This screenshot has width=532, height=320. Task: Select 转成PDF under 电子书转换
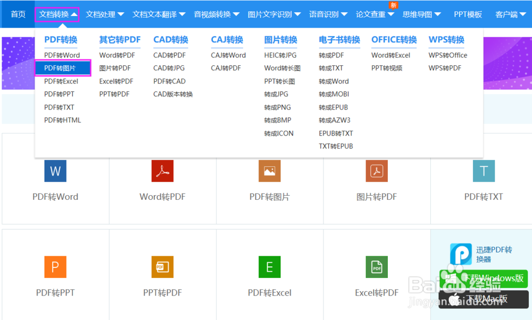(x=331, y=55)
